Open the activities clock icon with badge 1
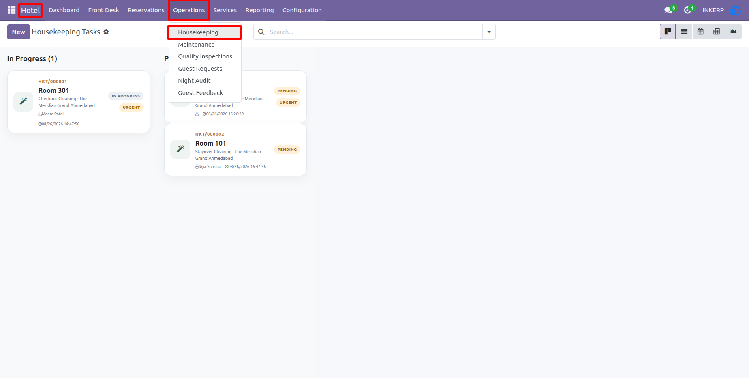The image size is (749, 378). [x=687, y=10]
